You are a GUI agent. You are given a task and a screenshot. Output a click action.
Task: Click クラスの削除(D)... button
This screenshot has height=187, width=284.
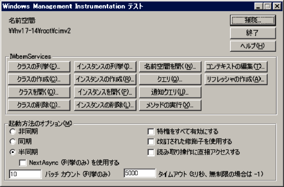pos(39,105)
